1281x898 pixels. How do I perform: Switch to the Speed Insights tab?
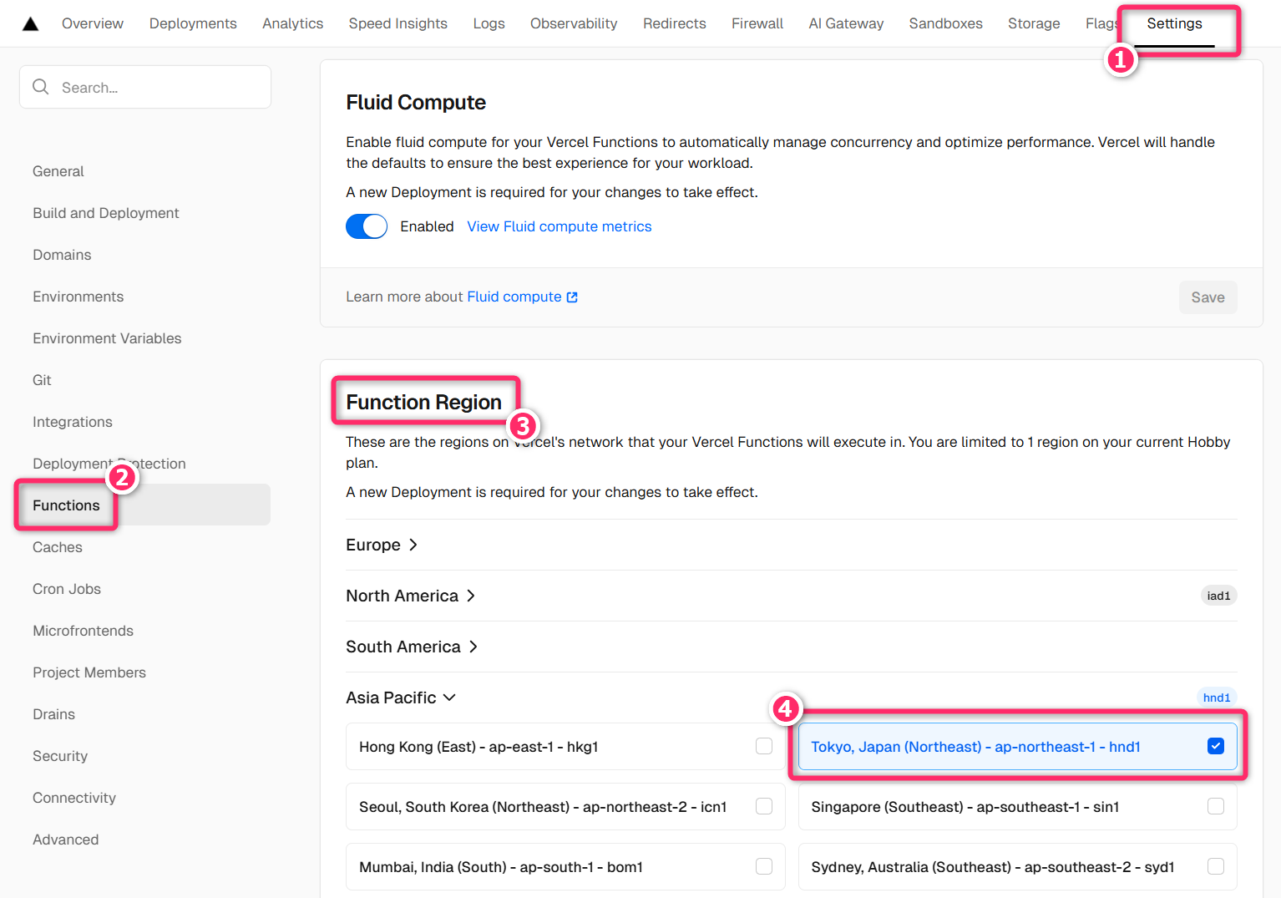397,23
